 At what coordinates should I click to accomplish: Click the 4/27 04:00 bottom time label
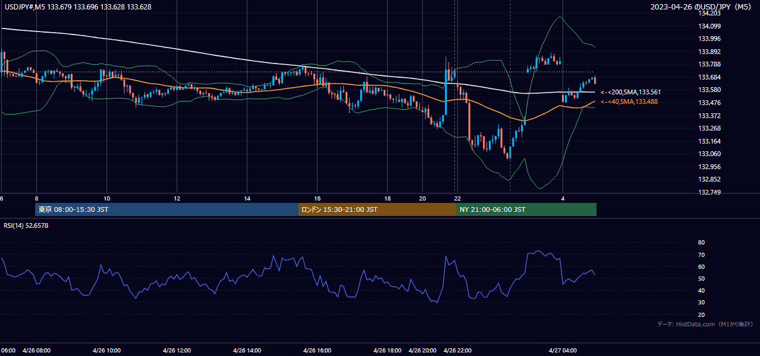pos(563,350)
